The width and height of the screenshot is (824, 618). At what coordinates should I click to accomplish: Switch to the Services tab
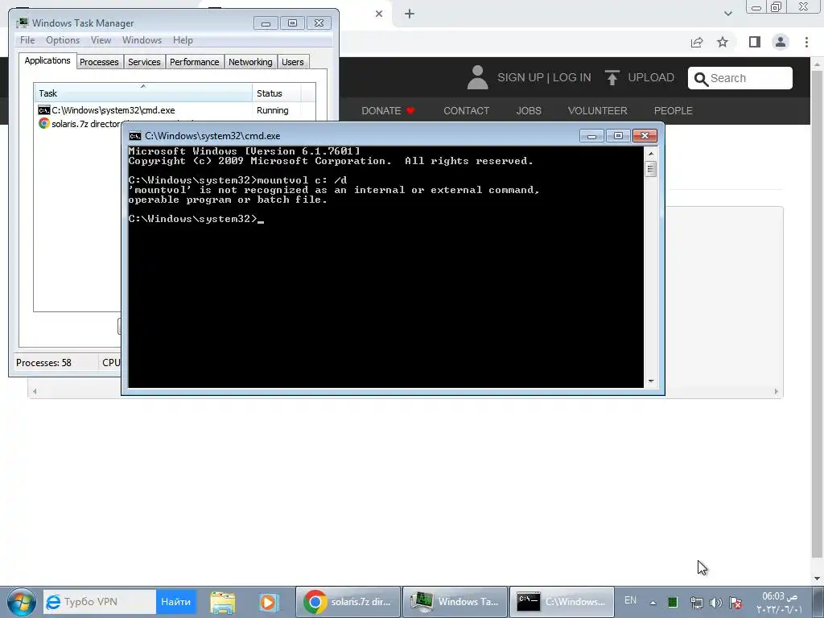pyautogui.click(x=145, y=62)
